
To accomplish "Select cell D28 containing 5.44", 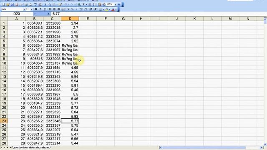I will coord(70,143).
